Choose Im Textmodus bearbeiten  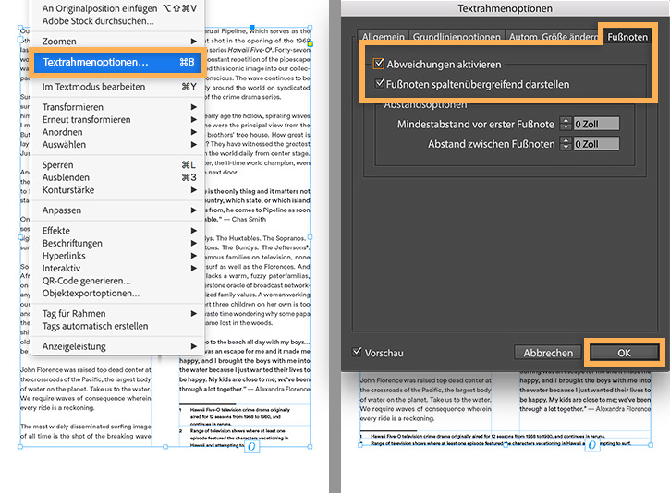[x=118, y=87]
